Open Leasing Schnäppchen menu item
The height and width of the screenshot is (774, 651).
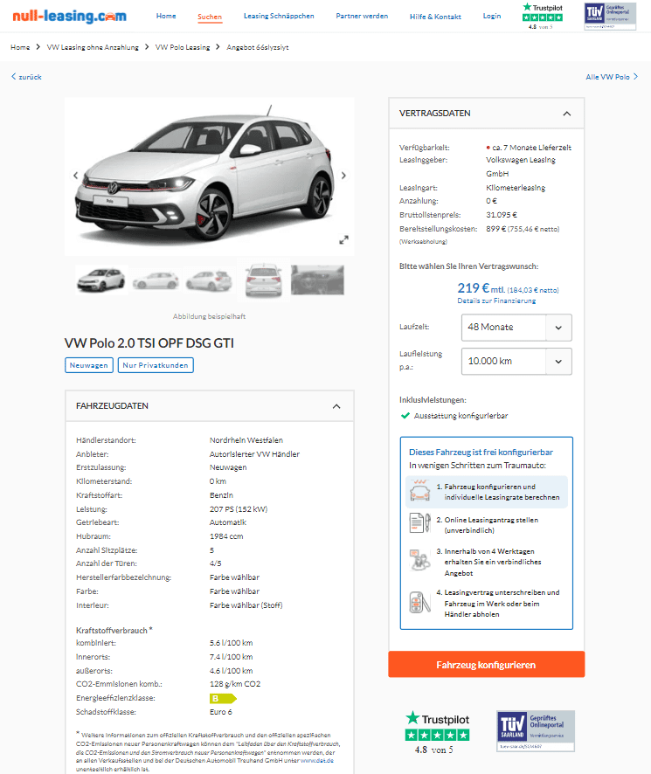(279, 16)
